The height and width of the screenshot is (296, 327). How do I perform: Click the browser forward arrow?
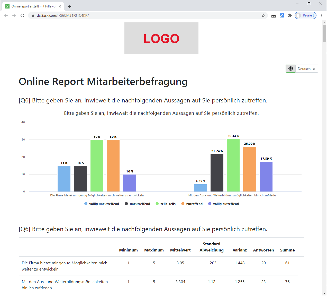point(14,15)
